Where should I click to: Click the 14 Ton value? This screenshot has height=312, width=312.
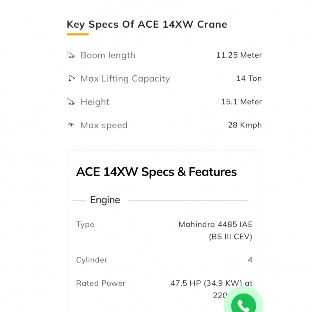[249, 78]
